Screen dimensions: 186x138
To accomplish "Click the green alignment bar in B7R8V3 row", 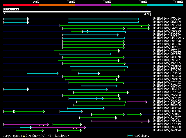I will coord(101,92).
